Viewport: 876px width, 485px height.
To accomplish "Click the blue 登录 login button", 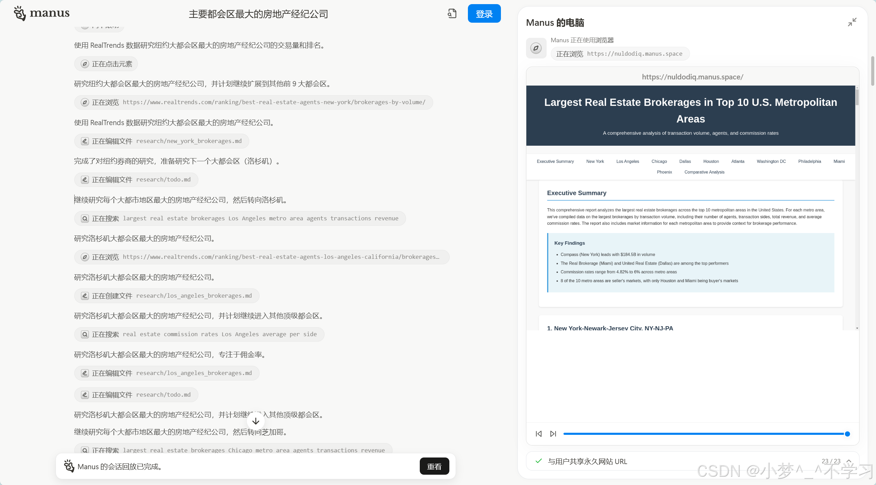I will (484, 14).
